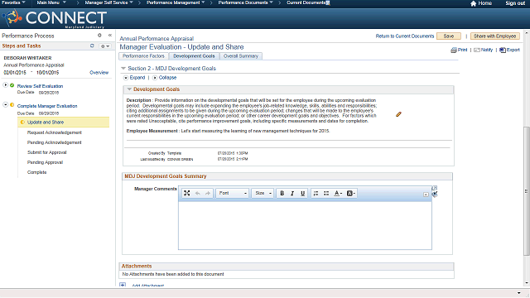Screen dimensions: 530x298
Task: Open the text color picker
Action: pos(338,193)
